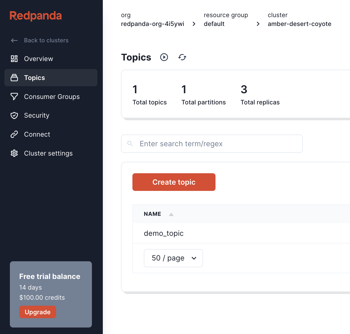
Task: Click the back arrow icon in sidebar
Action: (14, 40)
